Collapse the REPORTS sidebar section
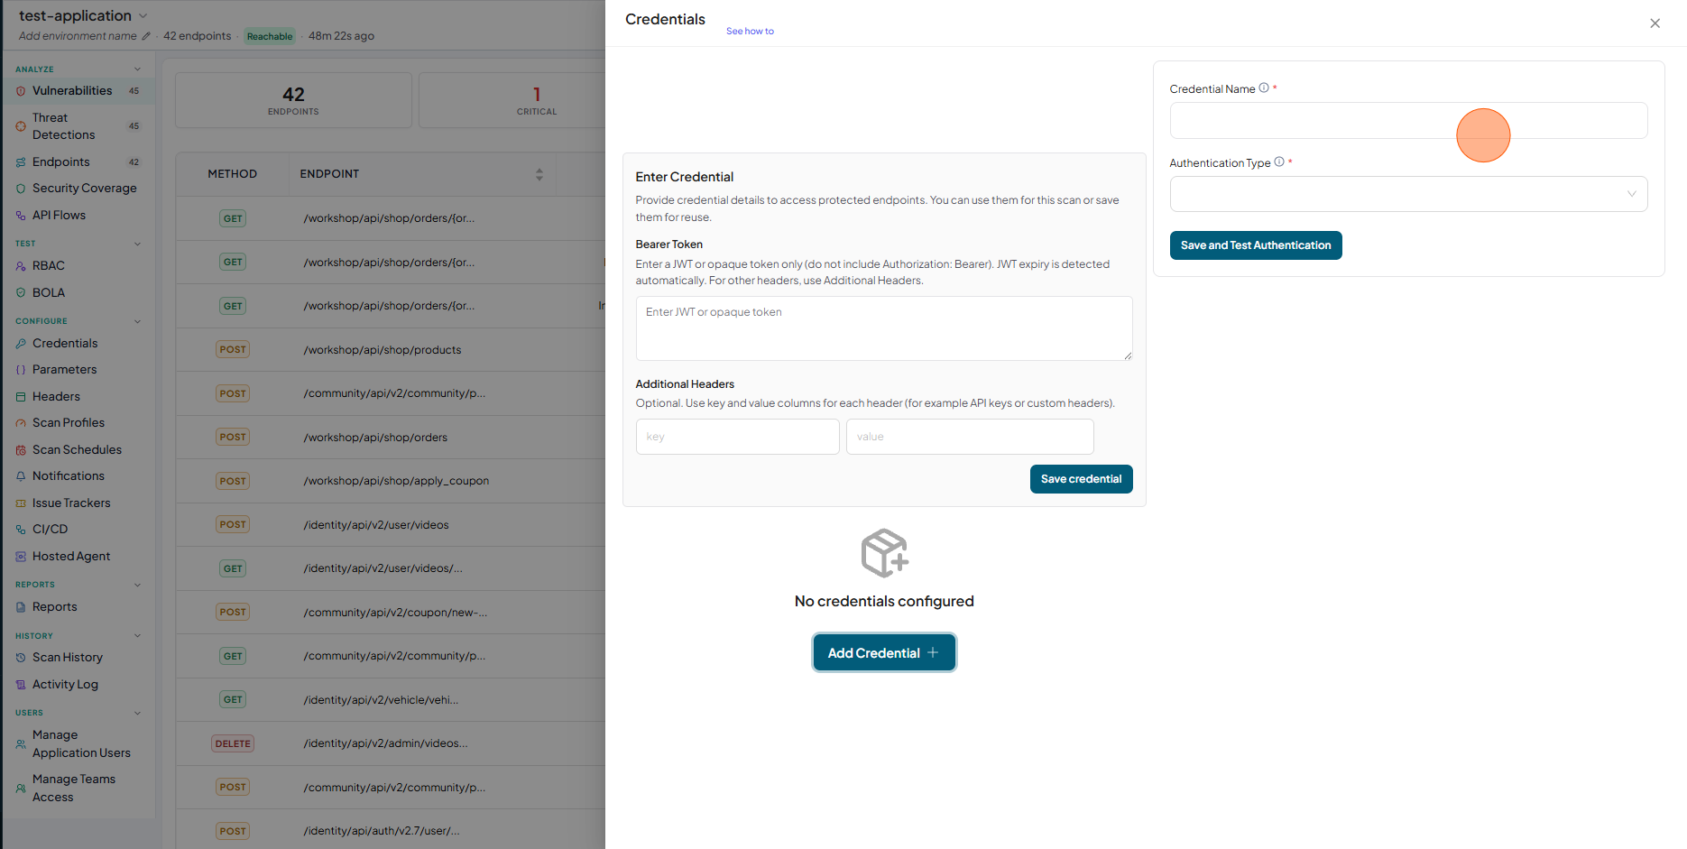This screenshot has width=1687, height=849. tap(137, 585)
